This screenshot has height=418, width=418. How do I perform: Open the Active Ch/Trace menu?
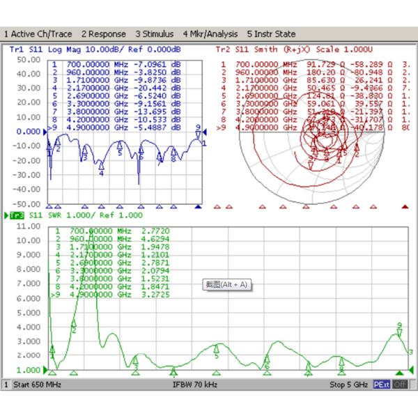pos(38,33)
